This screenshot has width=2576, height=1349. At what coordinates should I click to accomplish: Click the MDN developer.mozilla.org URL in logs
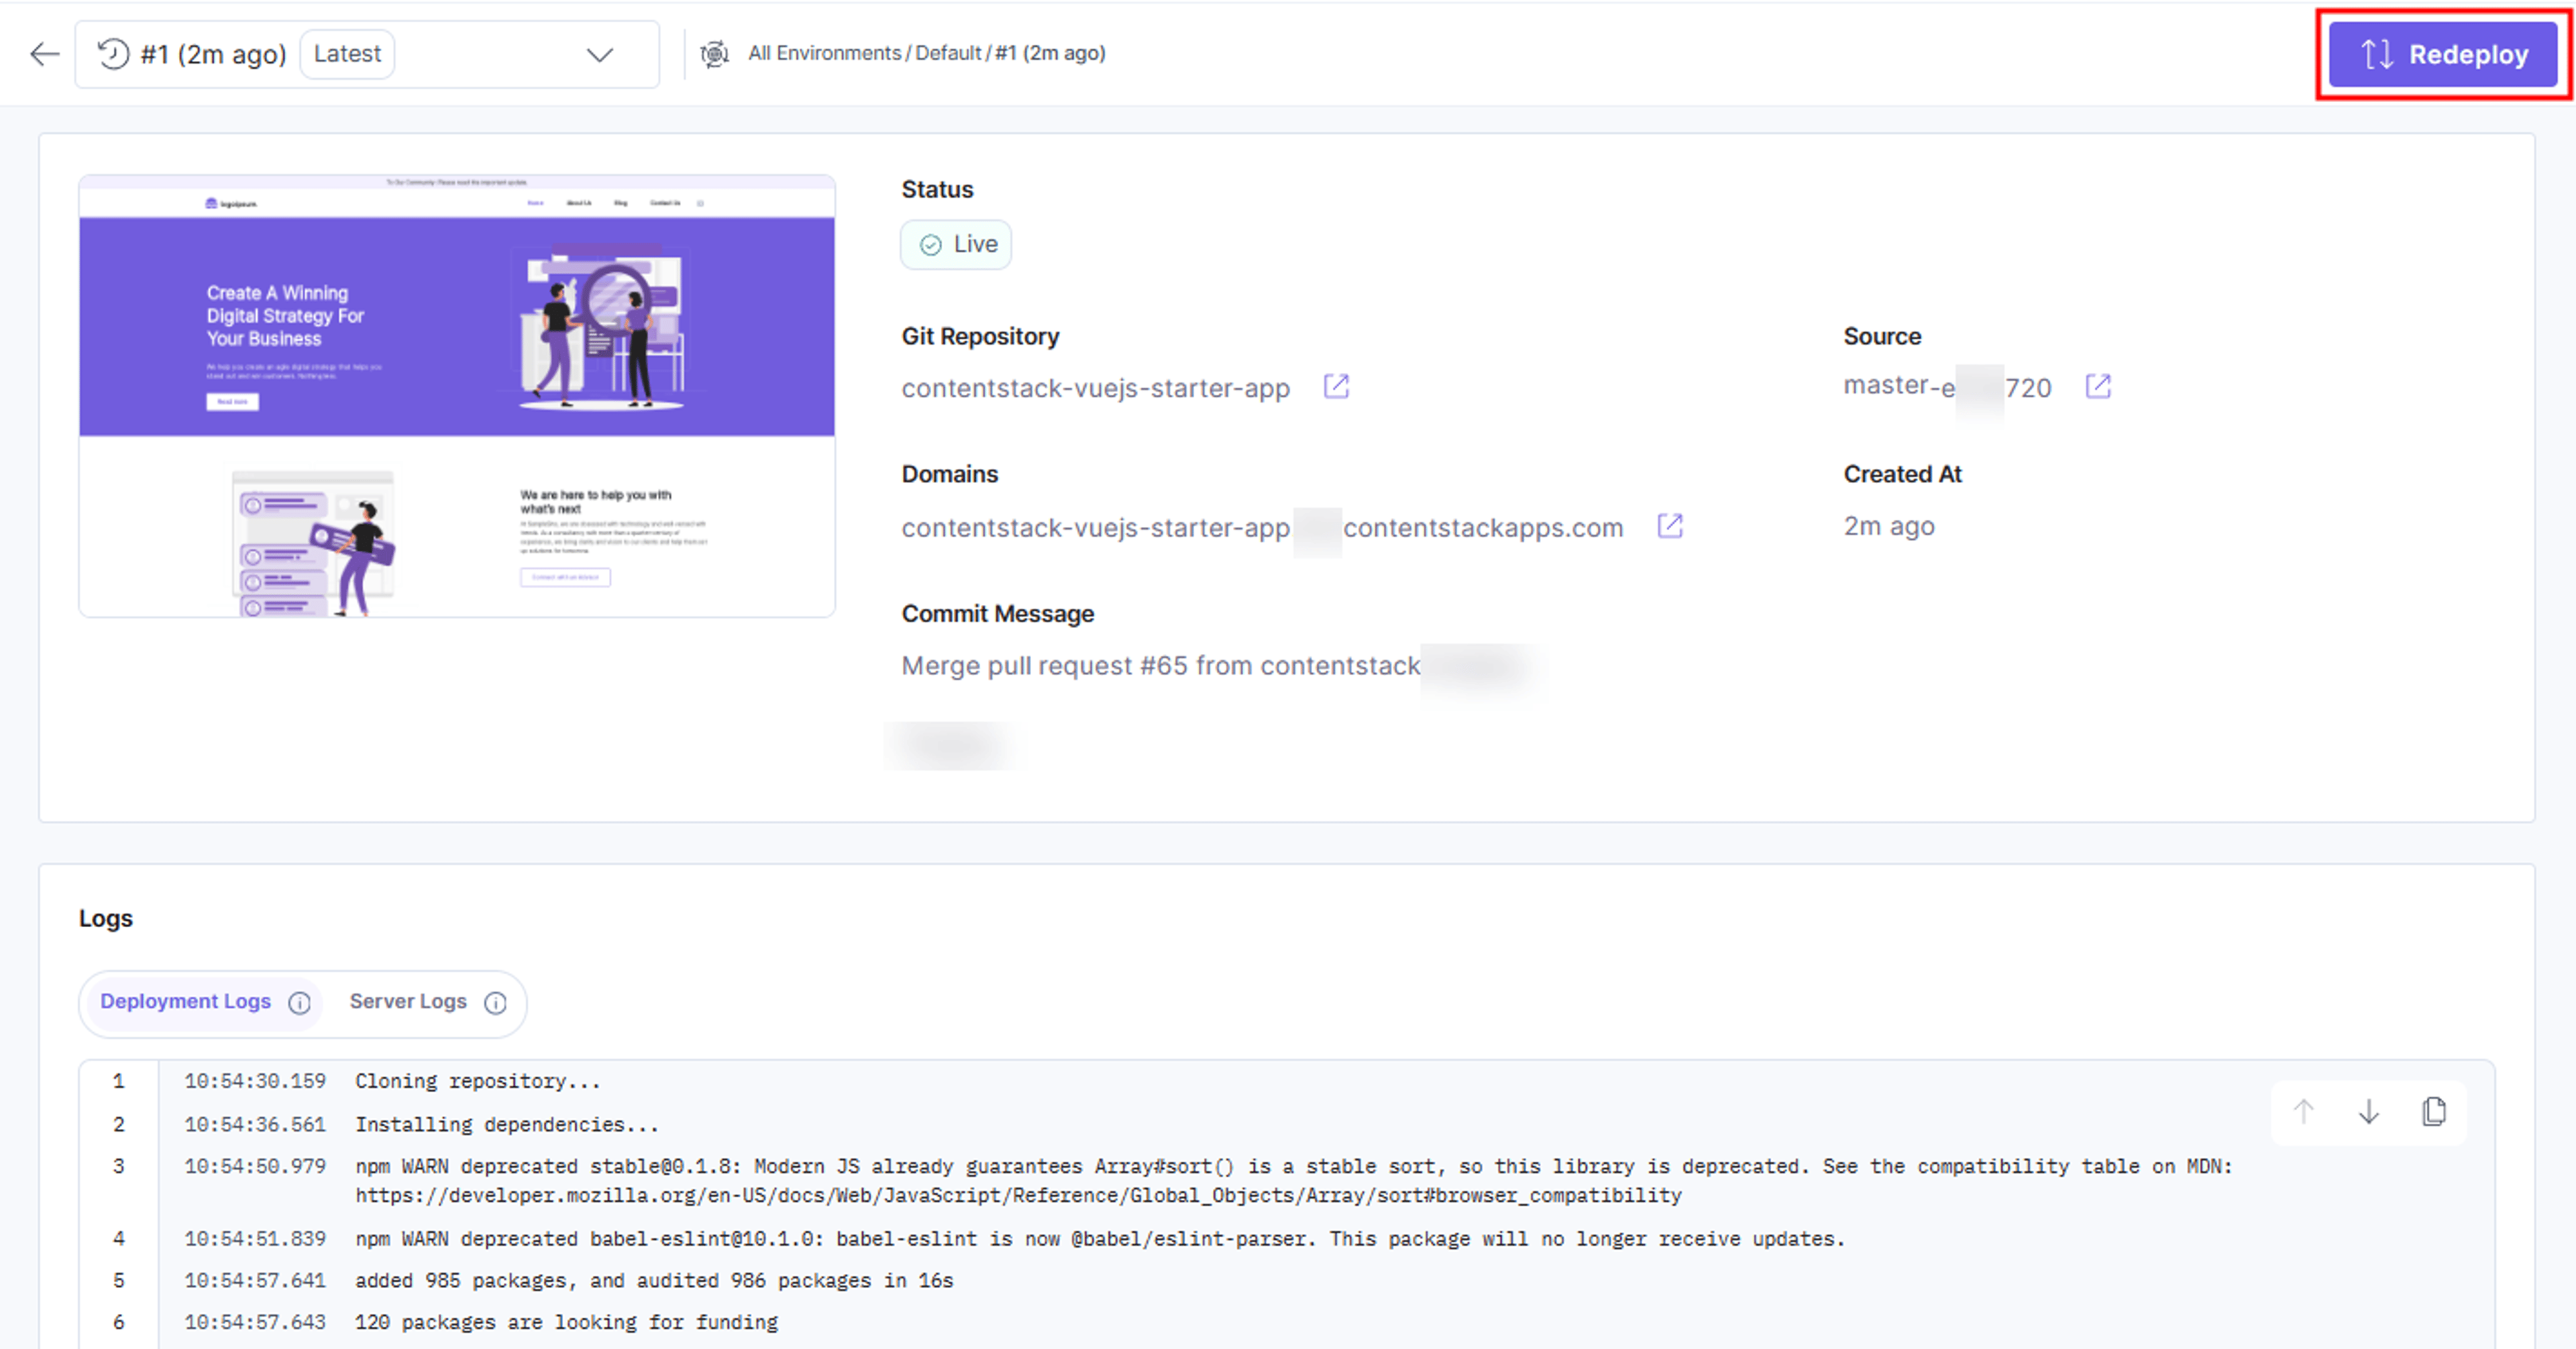point(1018,1196)
